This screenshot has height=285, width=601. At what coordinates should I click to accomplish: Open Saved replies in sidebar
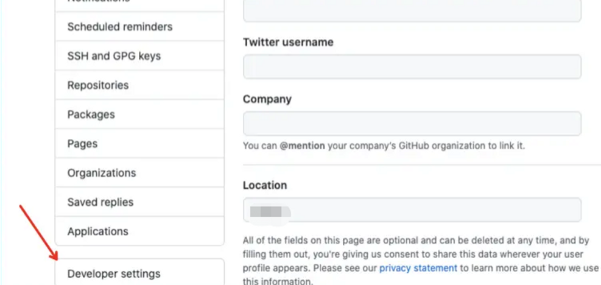100,202
